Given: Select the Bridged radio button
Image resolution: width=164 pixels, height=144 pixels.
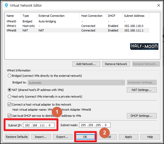Looking at the screenshot, I should 9,76.
